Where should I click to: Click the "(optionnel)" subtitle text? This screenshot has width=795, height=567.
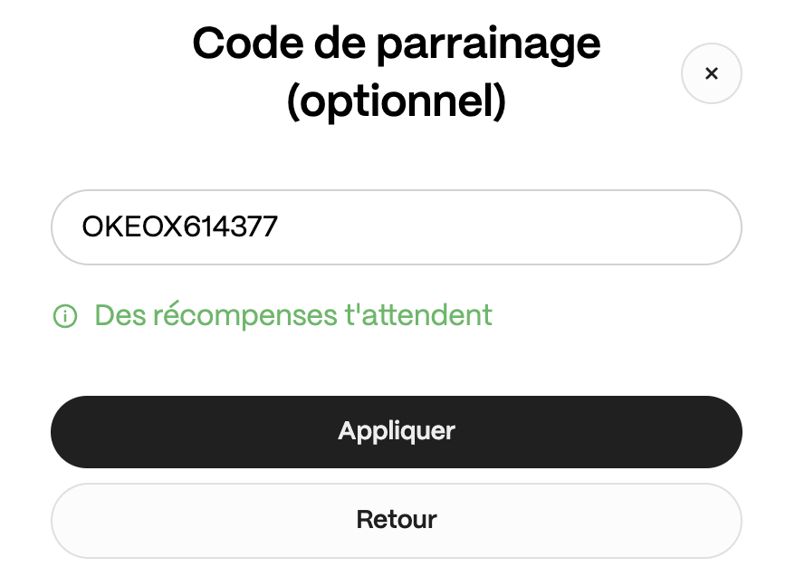tap(397, 102)
